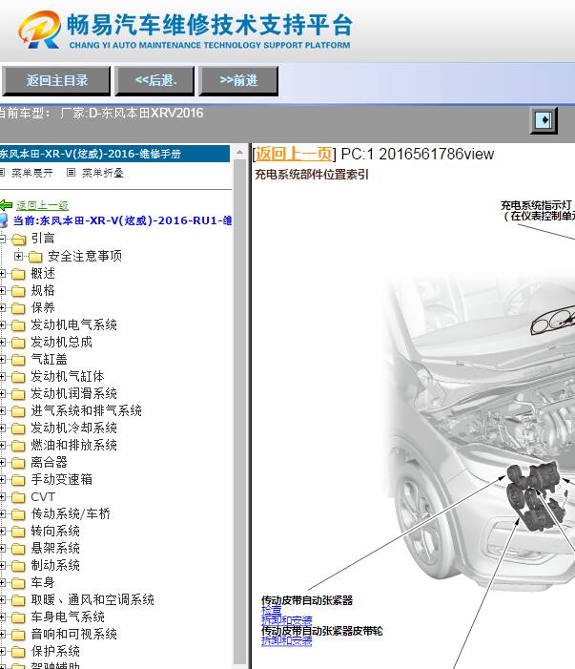
Task: Click the 传动系统/车桥 folder icon
Action: (x=18, y=514)
